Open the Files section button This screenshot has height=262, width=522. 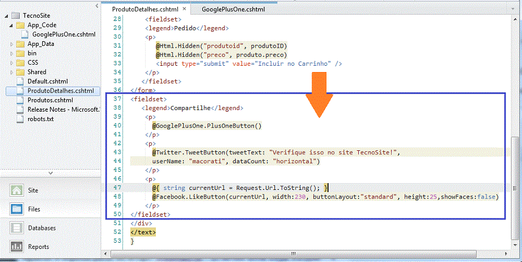[x=50, y=209]
